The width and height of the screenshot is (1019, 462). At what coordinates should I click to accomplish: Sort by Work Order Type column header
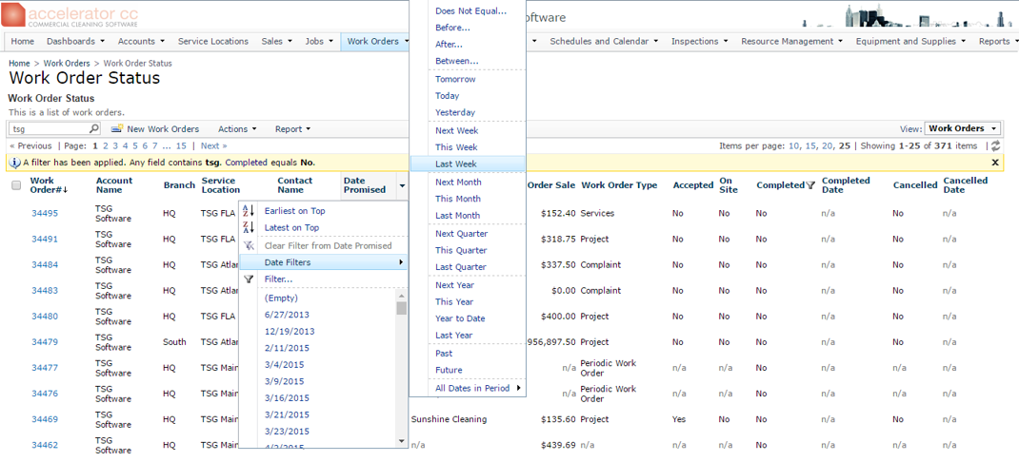click(619, 185)
